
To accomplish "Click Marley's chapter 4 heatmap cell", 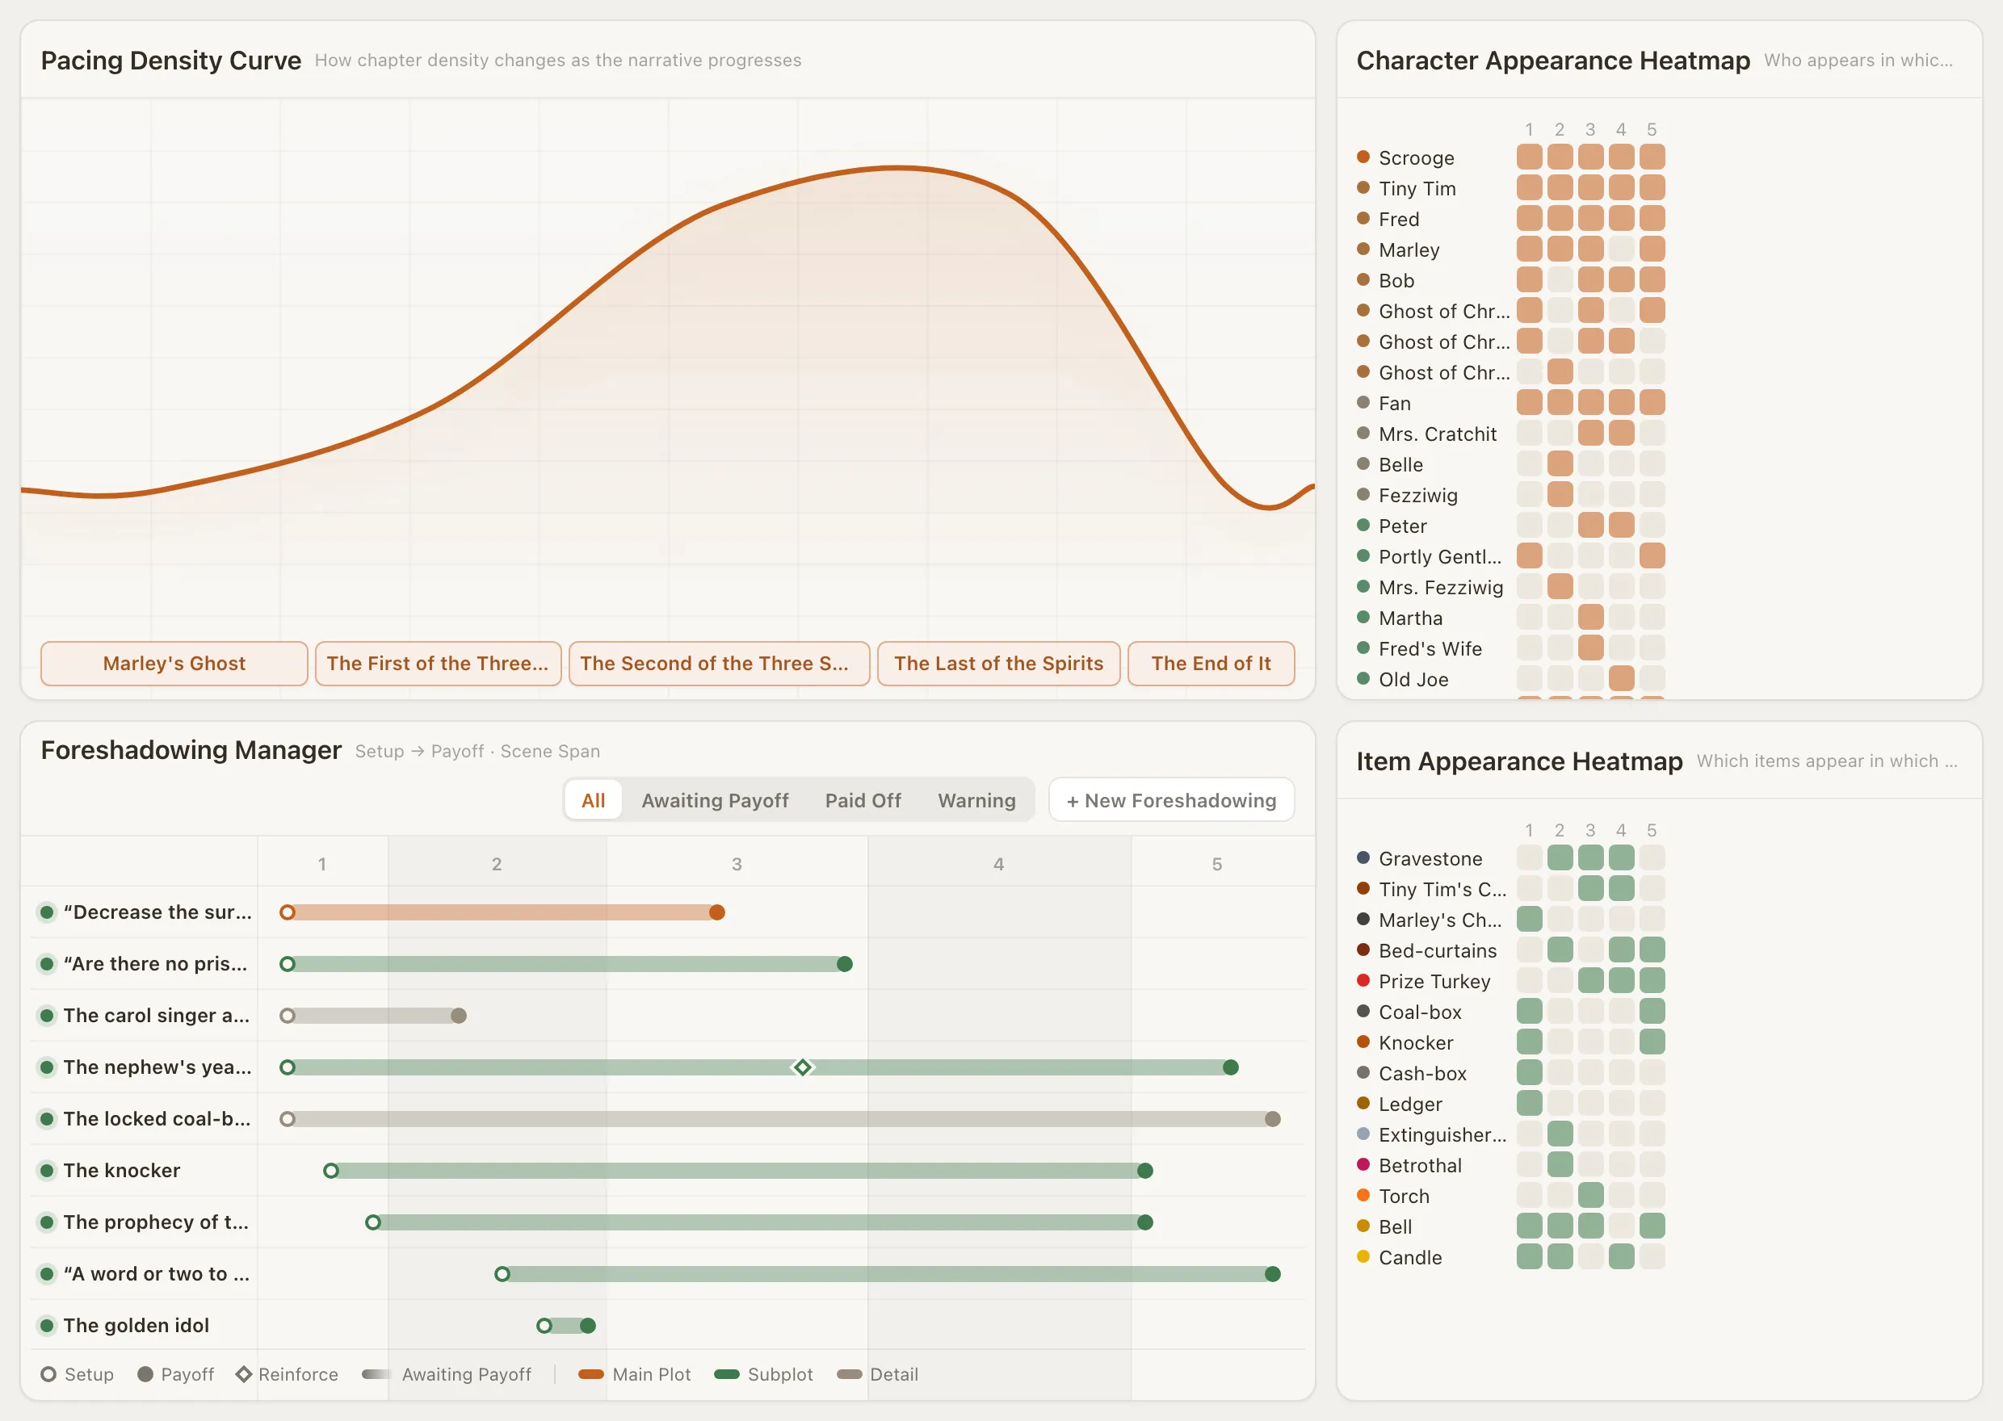I will (1622, 249).
